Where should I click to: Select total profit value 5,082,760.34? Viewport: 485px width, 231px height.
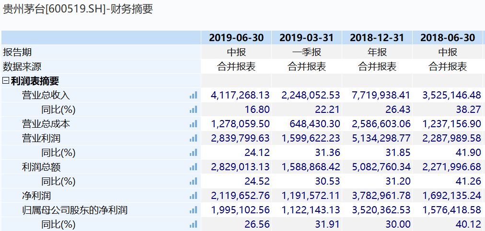(x=381, y=167)
